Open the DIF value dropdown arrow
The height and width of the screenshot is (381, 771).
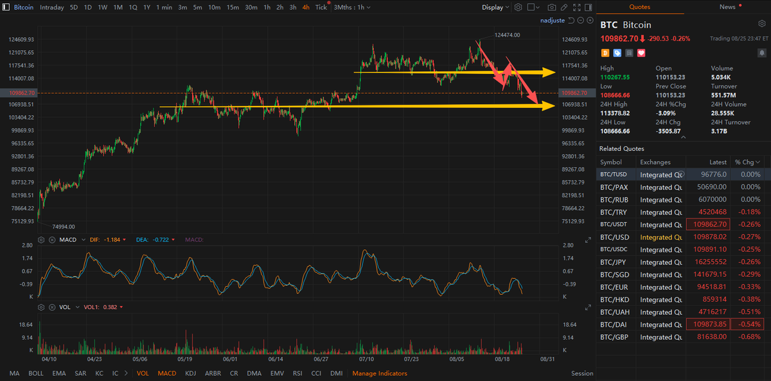[x=124, y=240]
